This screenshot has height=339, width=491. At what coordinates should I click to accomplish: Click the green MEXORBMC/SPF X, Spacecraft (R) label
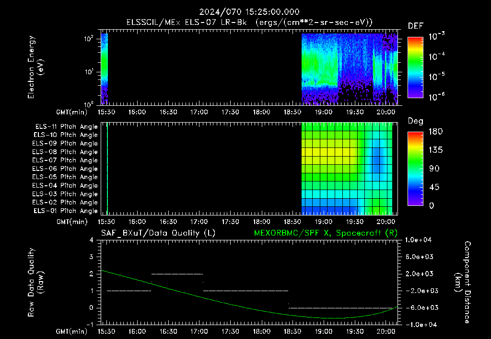point(326,233)
